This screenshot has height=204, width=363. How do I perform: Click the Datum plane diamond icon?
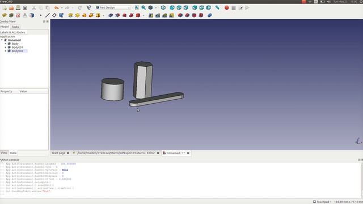pos(54,15)
